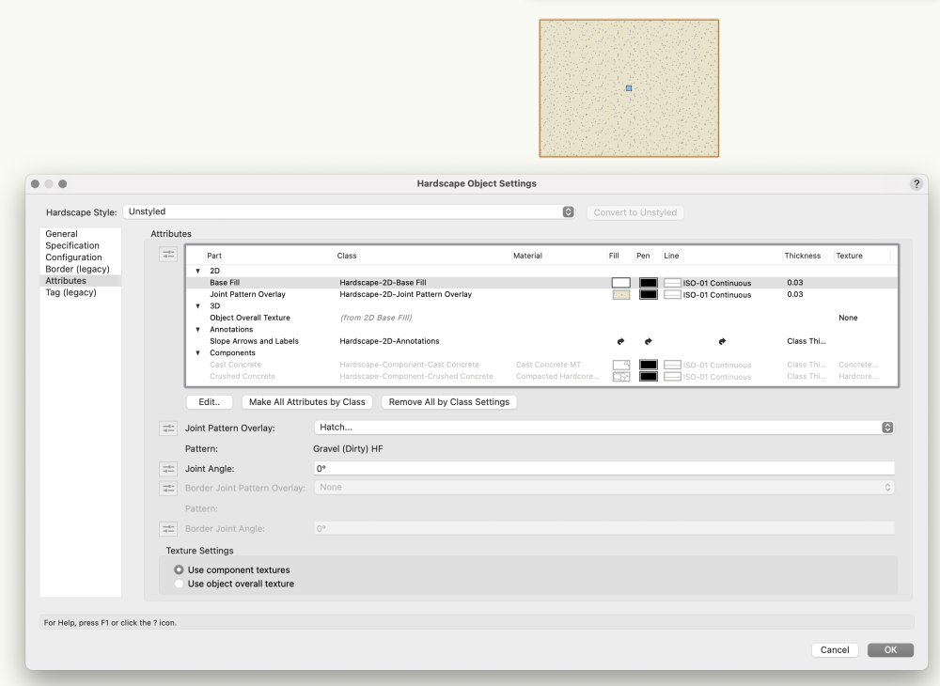This screenshot has width=940, height=686.
Task: Select Use component textures option
Action: click(179, 570)
